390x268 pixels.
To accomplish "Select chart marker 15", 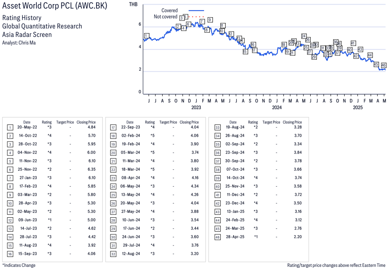I will tap(245, 52).
